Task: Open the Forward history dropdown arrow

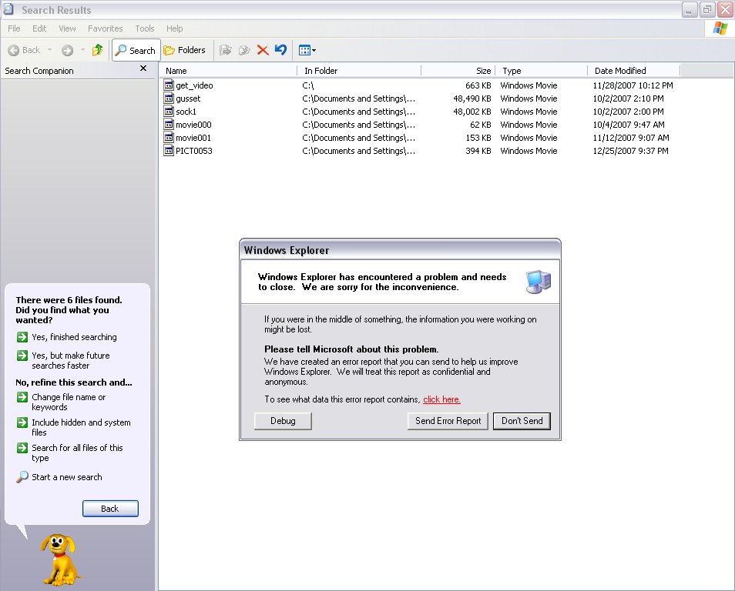Action: pos(82,50)
